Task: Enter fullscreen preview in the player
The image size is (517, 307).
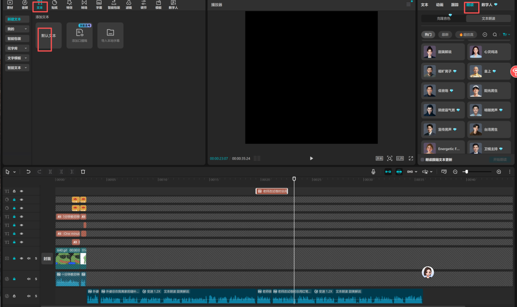Action: point(410,159)
